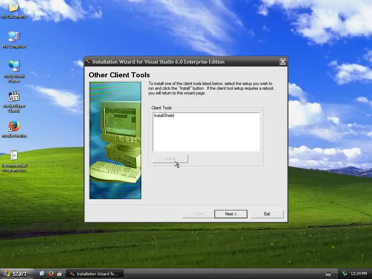Select My Computer desktop icon
This screenshot has height=279, width=372.
[x=14, y=40]
